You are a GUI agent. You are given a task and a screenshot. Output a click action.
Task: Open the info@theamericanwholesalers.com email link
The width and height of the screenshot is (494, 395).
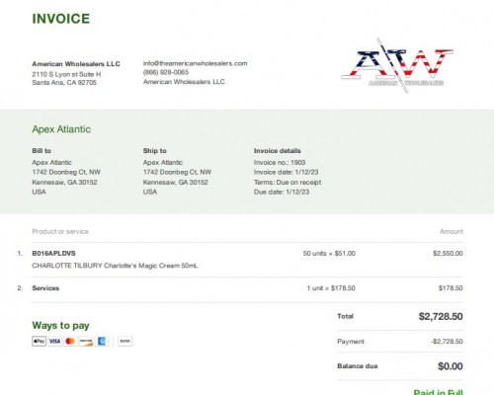click(195, 63)
